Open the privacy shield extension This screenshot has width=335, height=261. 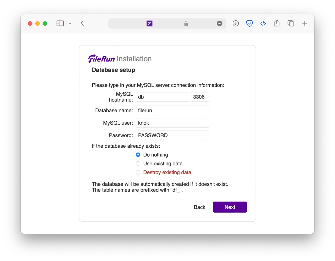[250, 24]
